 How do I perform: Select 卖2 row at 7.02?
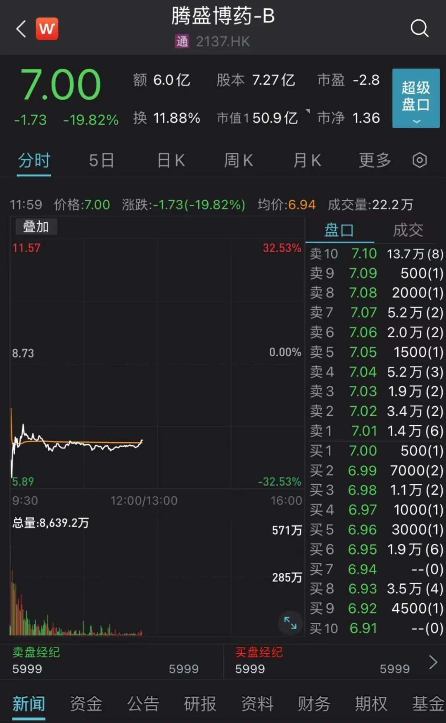click(376, 411)
